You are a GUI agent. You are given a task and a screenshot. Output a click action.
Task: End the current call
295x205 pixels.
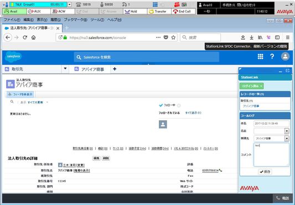(x=183, y=12)
